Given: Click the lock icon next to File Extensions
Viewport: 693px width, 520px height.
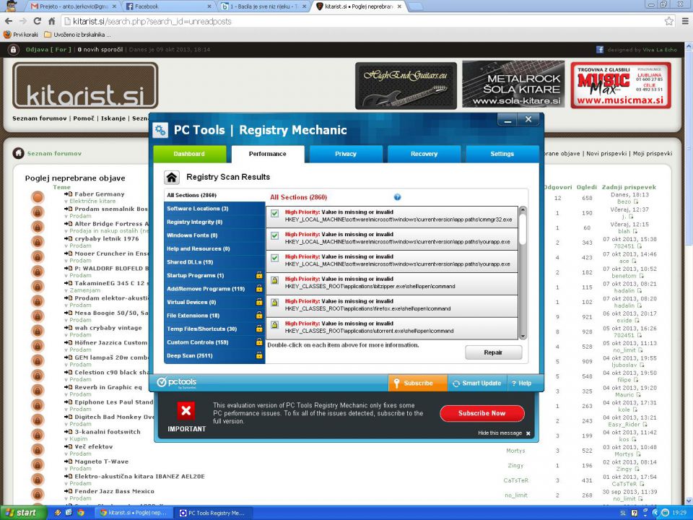Looking at the screenshot, I should pyautogui.click(x=259, y=316).
